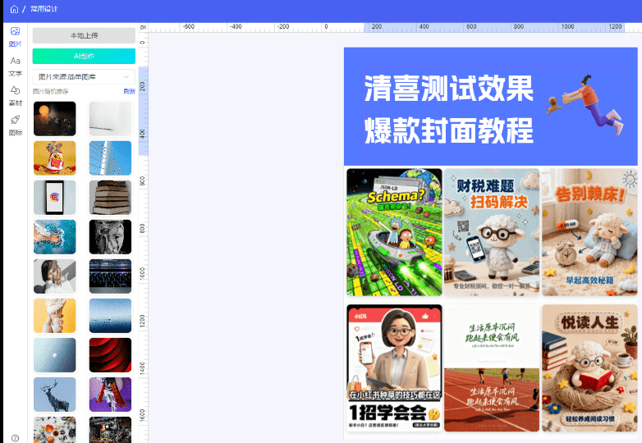Open the 文字 (text) sidebar panel

coord(15,65)
